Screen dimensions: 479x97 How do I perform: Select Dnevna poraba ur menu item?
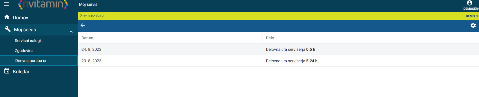coord(39,60)
